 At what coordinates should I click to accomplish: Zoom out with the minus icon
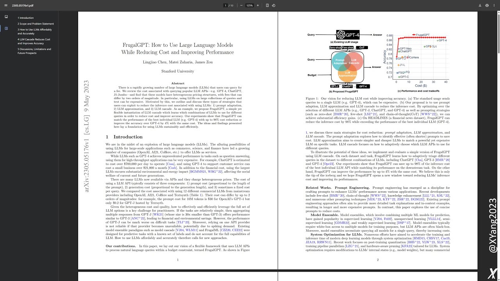[x=241, y=5]
